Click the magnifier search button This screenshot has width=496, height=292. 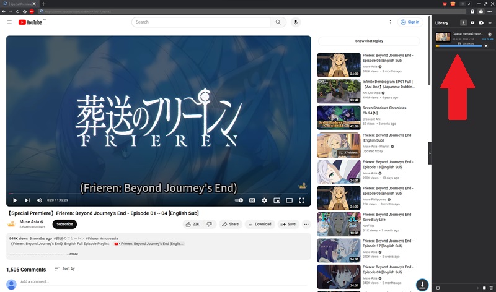click(278, 22)
